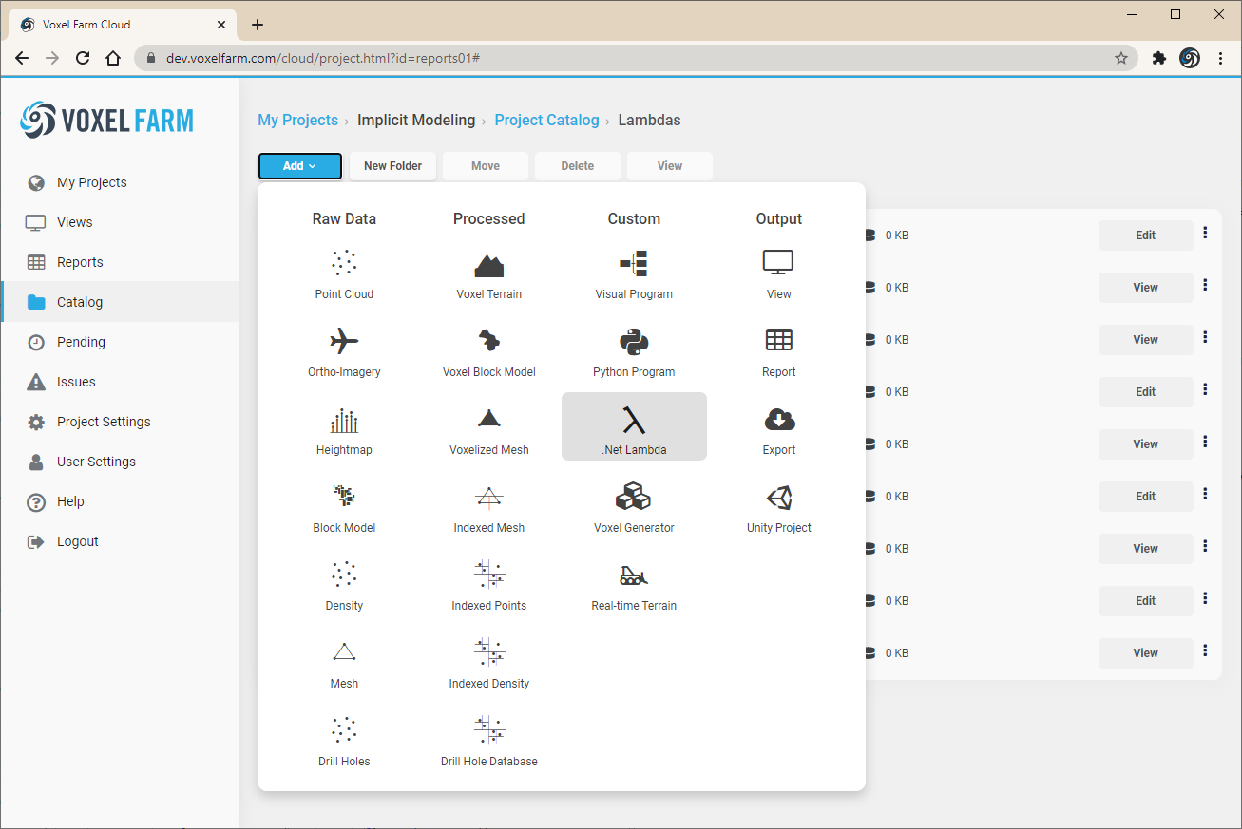
Task: Follow the Project Catalog breadcrumb link
Action: tap(547, 120)
